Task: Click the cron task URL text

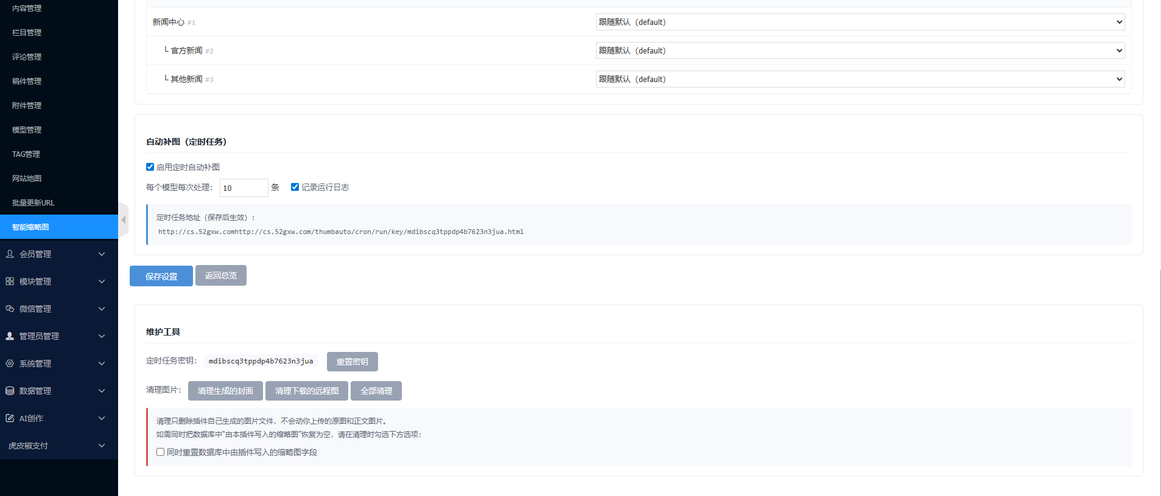Action: (341, 232)
